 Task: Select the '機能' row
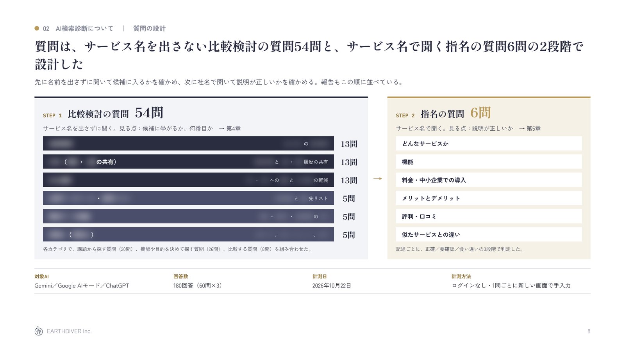click(x=489, y=161)
